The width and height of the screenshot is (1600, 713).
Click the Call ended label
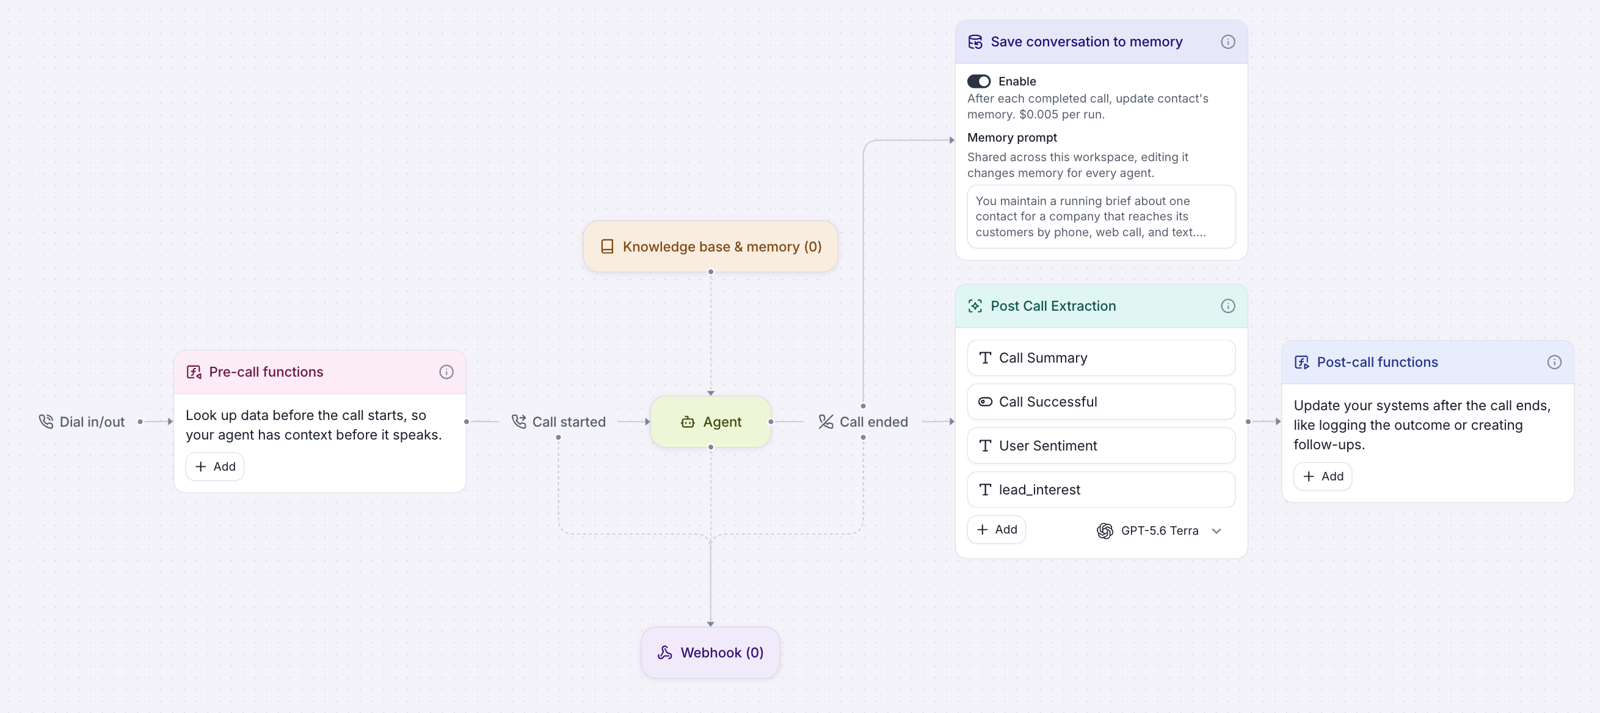[x=873, y=422]
